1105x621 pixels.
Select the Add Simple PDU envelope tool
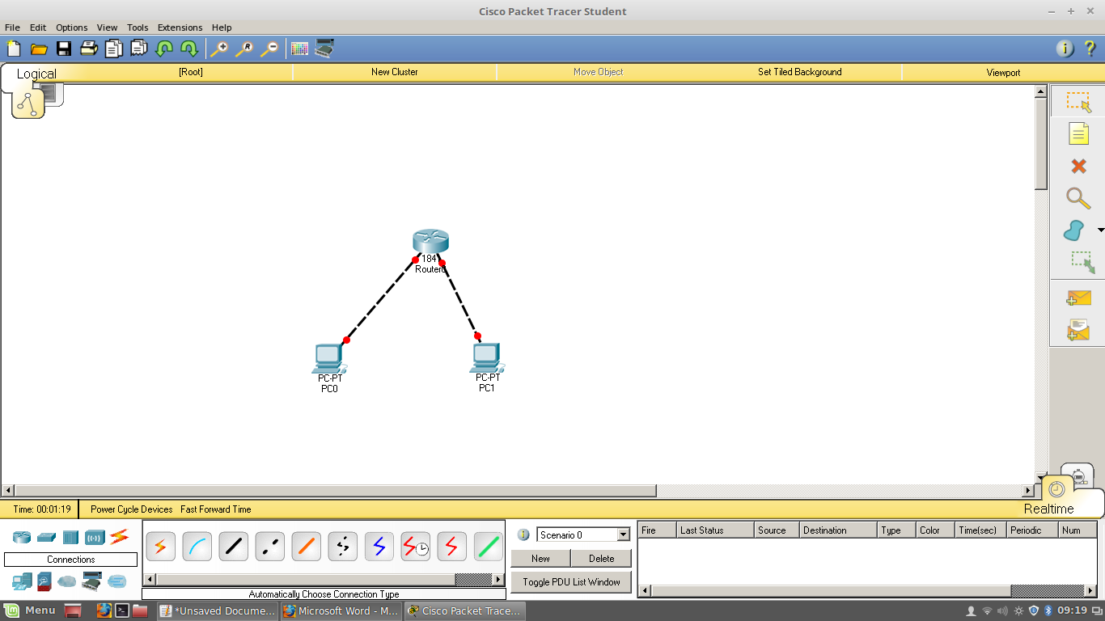[1078, 299]
